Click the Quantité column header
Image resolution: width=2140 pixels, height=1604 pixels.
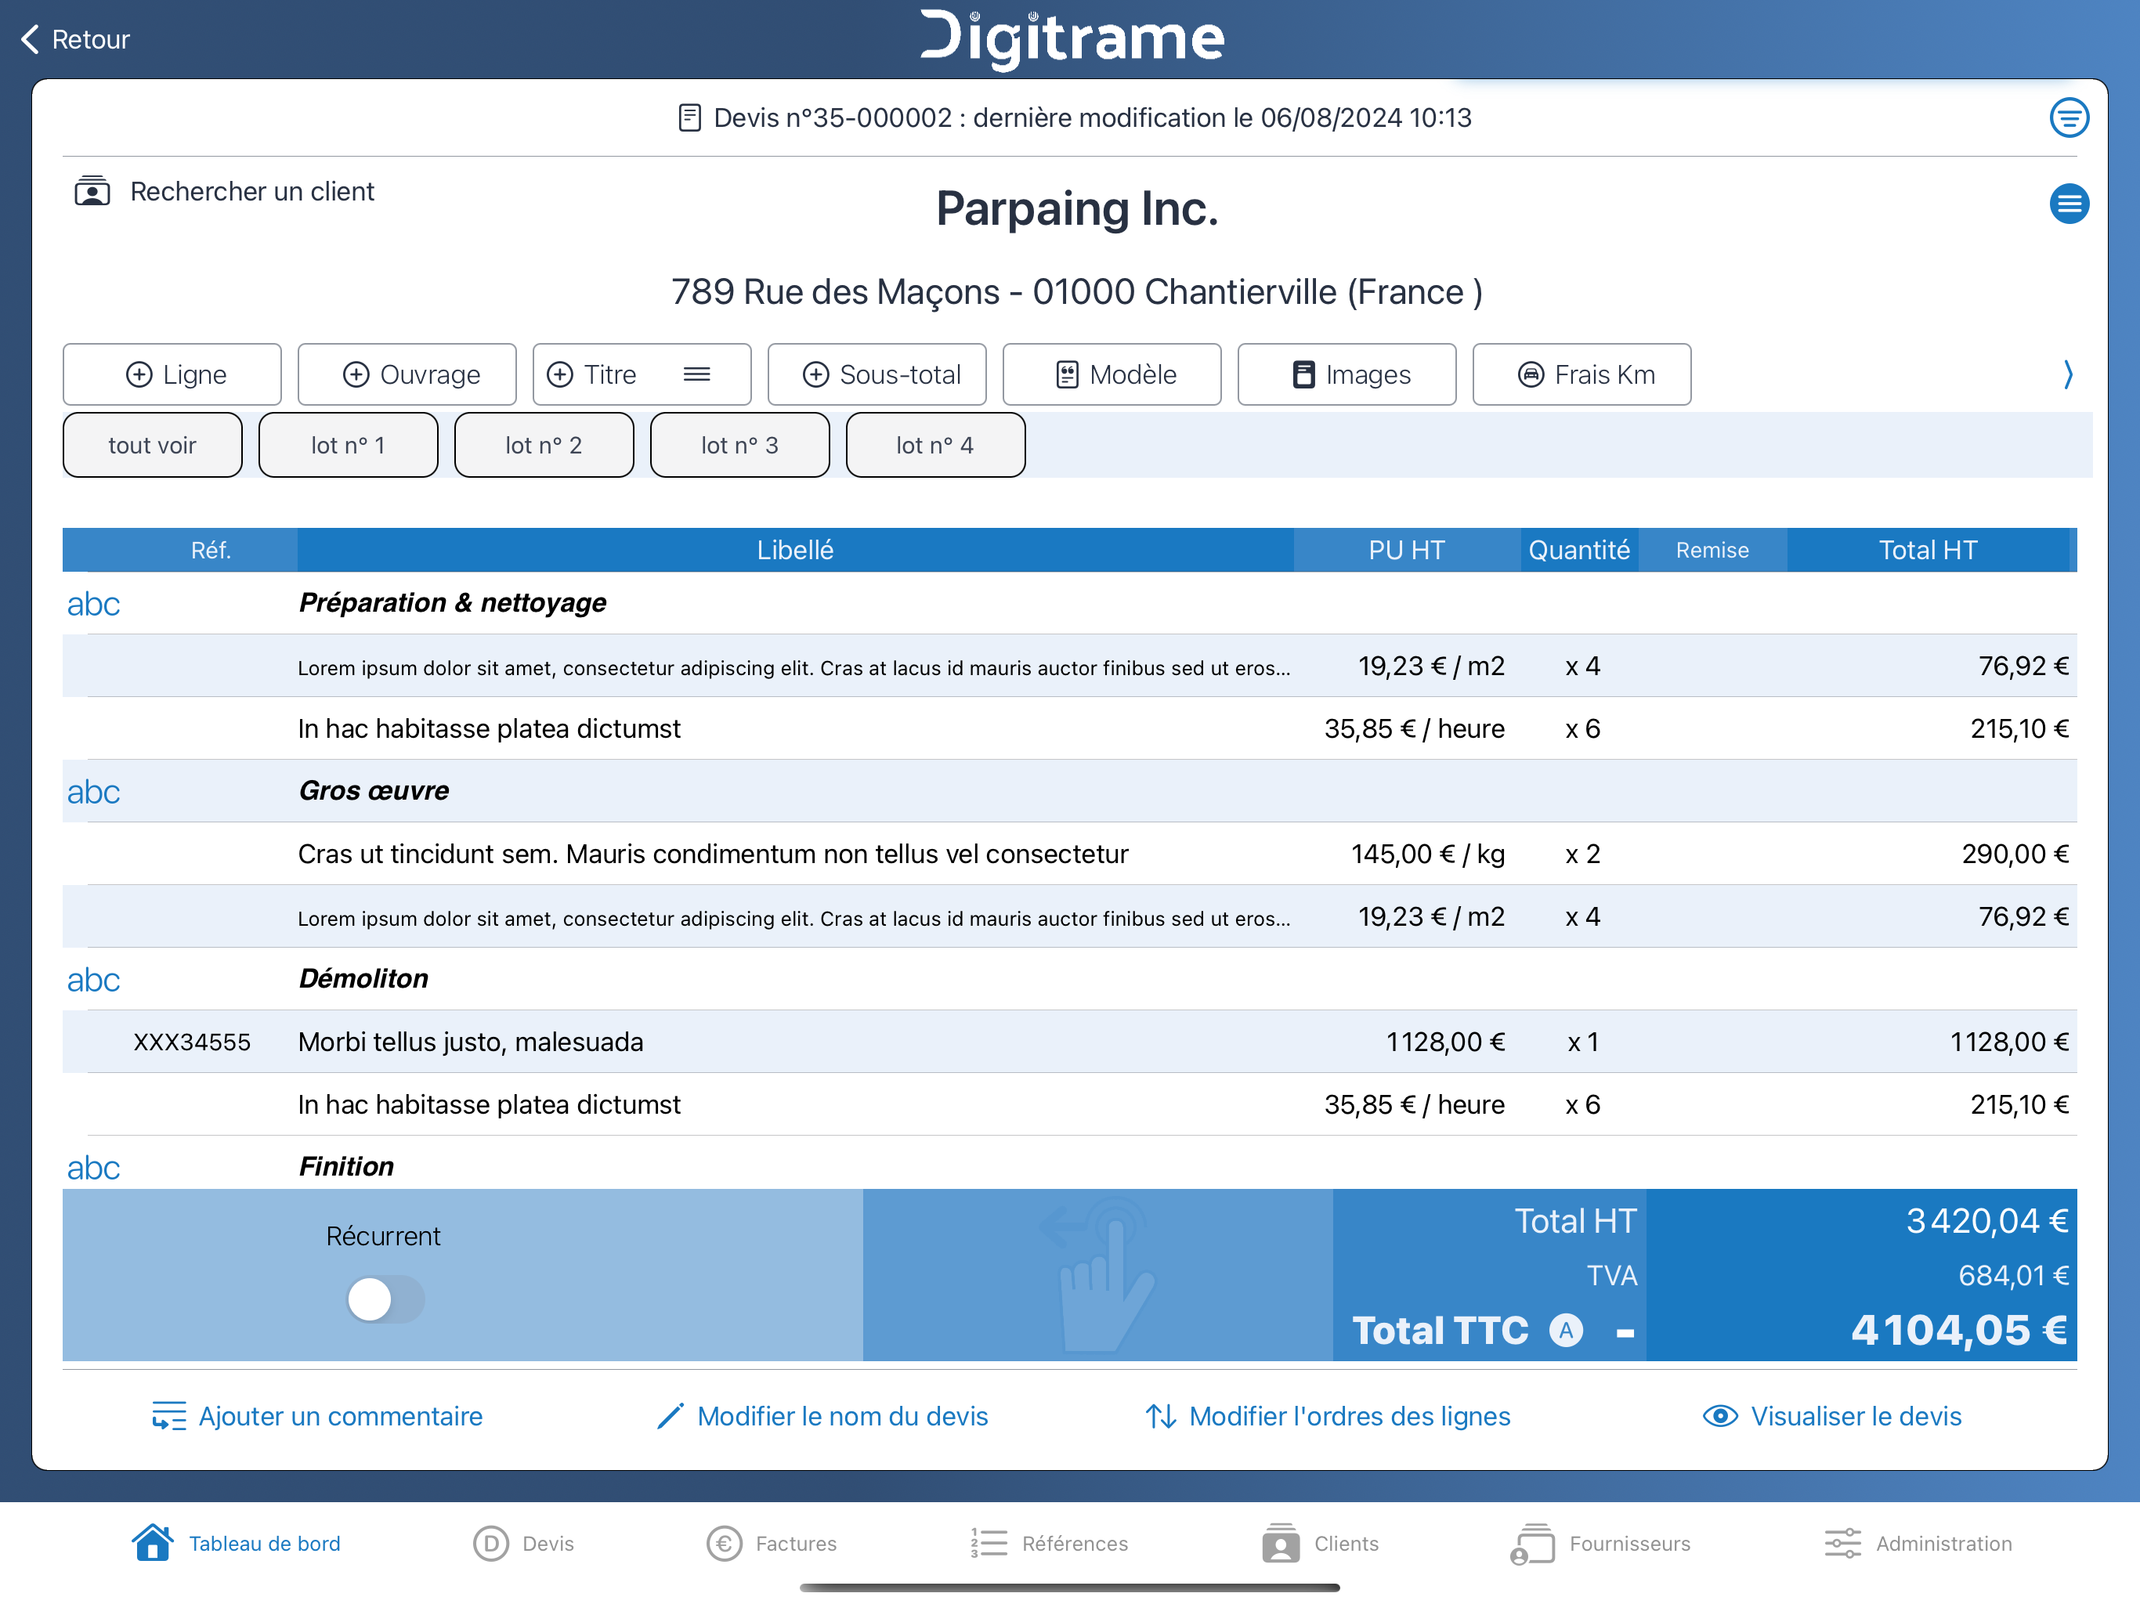pos(1579,550)
